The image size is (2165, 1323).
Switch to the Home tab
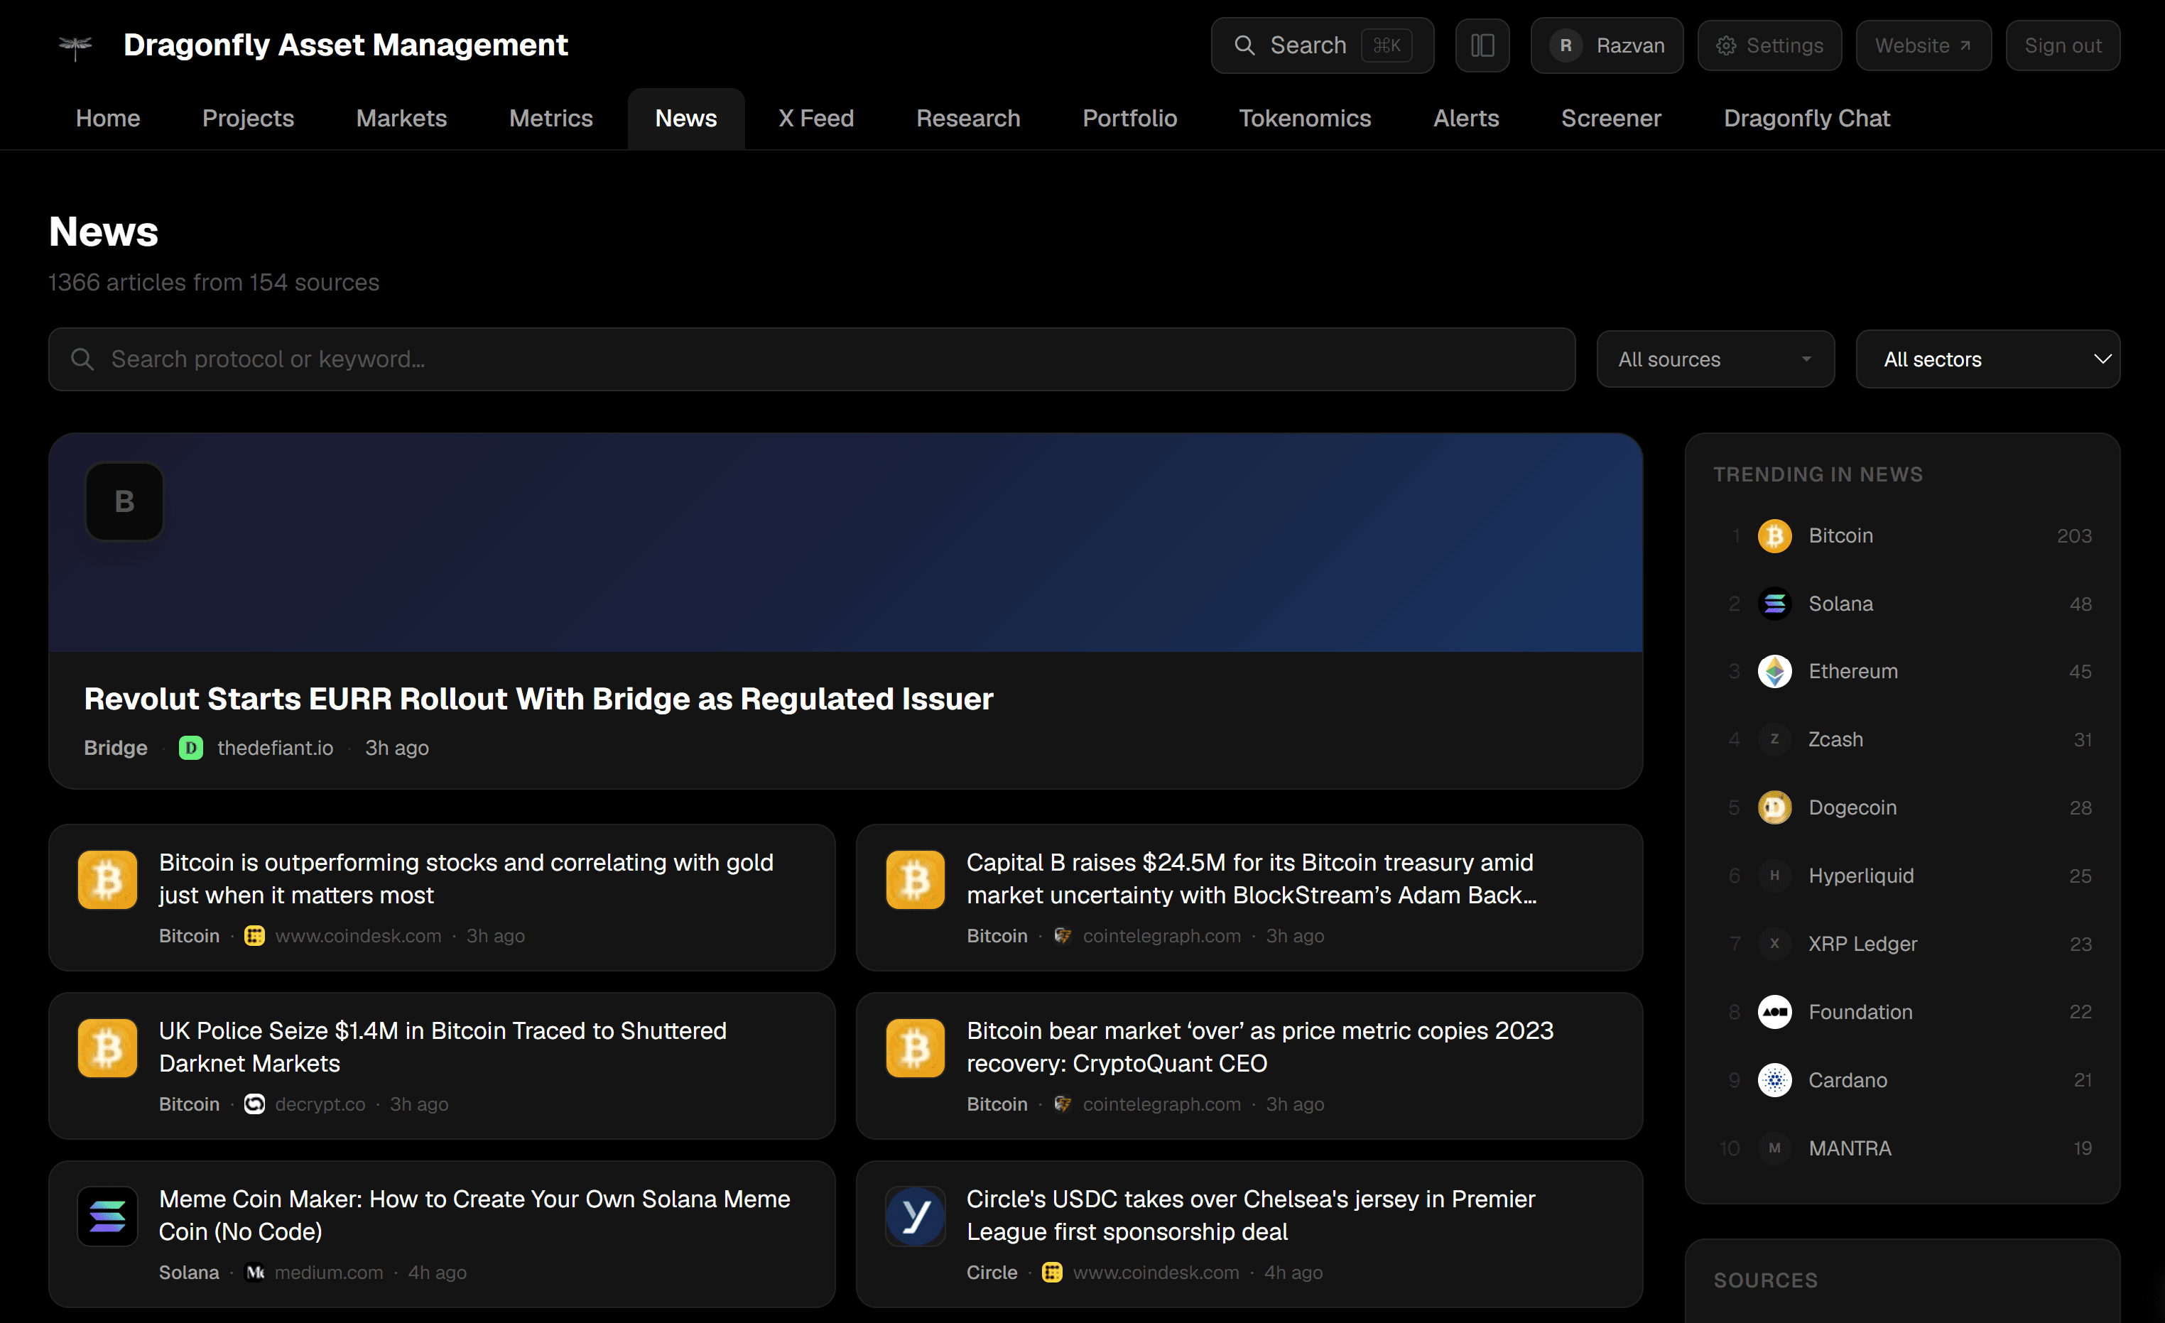108,119
